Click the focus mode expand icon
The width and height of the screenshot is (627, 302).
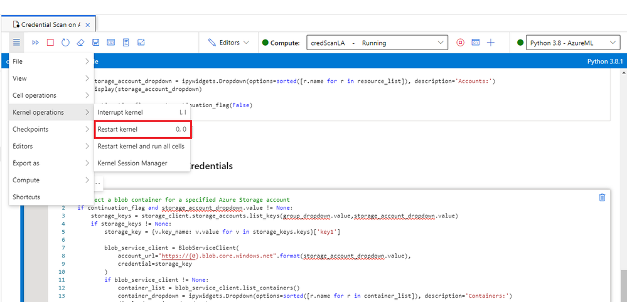141,42
